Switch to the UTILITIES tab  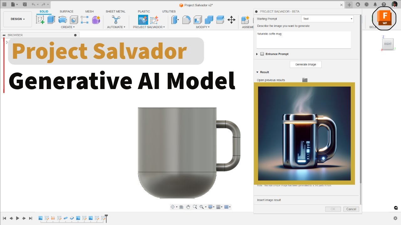(169, 12)
